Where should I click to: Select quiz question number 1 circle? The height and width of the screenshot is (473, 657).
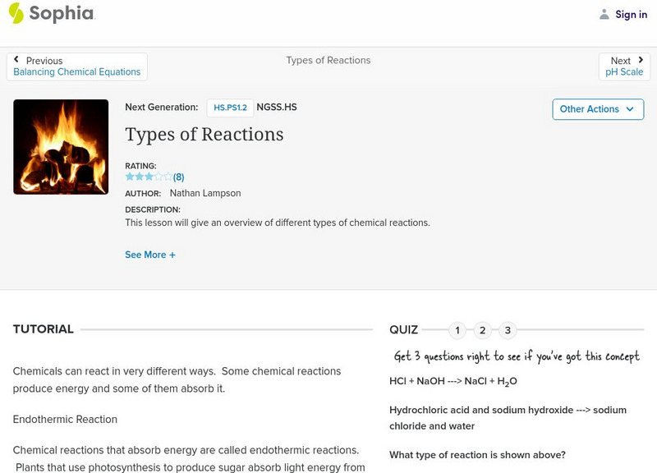(x=457, y=331)
